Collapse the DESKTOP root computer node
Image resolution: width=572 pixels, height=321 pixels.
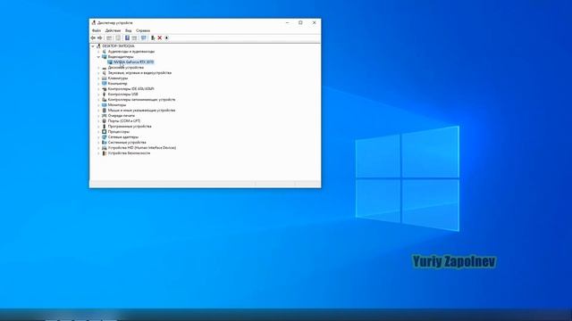93,46
